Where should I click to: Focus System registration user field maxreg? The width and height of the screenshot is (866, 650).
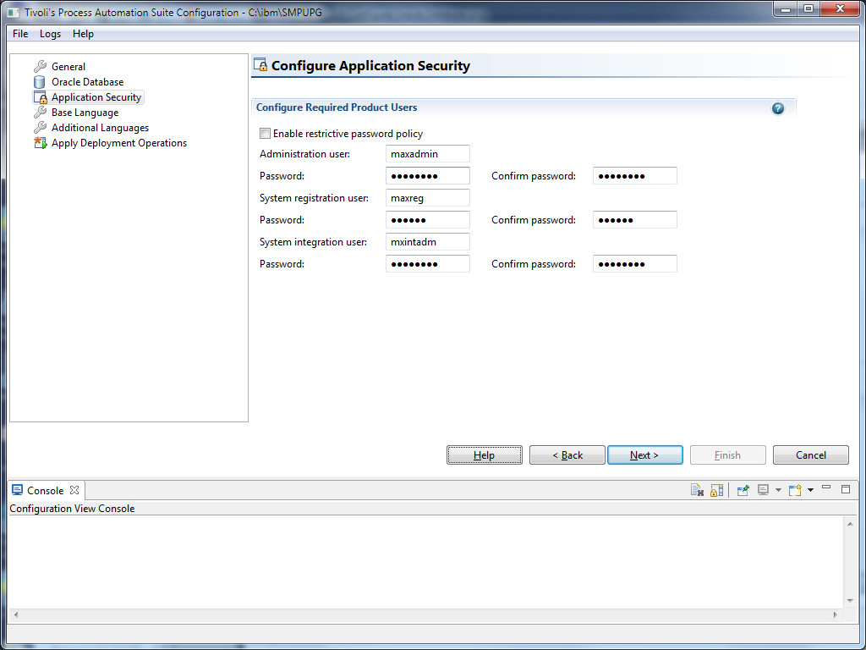pos(427,198)
